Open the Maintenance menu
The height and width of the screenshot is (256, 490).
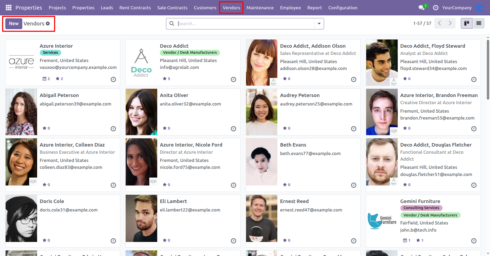click(260, 8)
